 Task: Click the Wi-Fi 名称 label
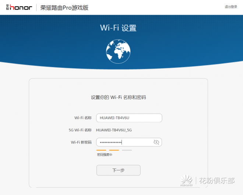83,118
